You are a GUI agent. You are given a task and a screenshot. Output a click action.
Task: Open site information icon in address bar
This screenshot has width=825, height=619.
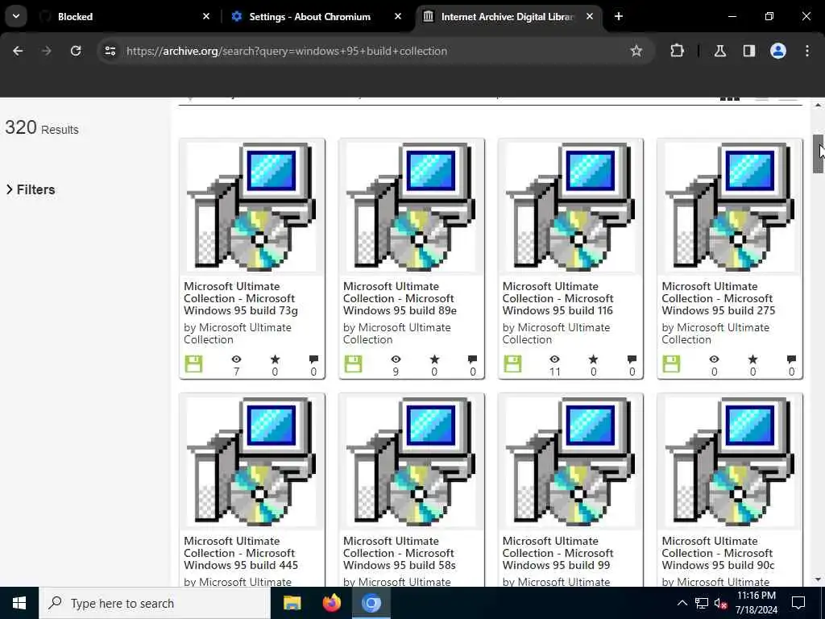(110, 51)
